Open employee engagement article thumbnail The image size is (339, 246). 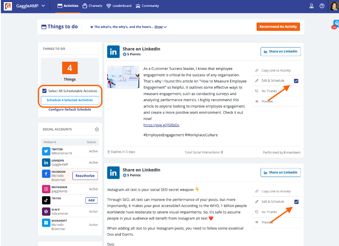[123, 77]
